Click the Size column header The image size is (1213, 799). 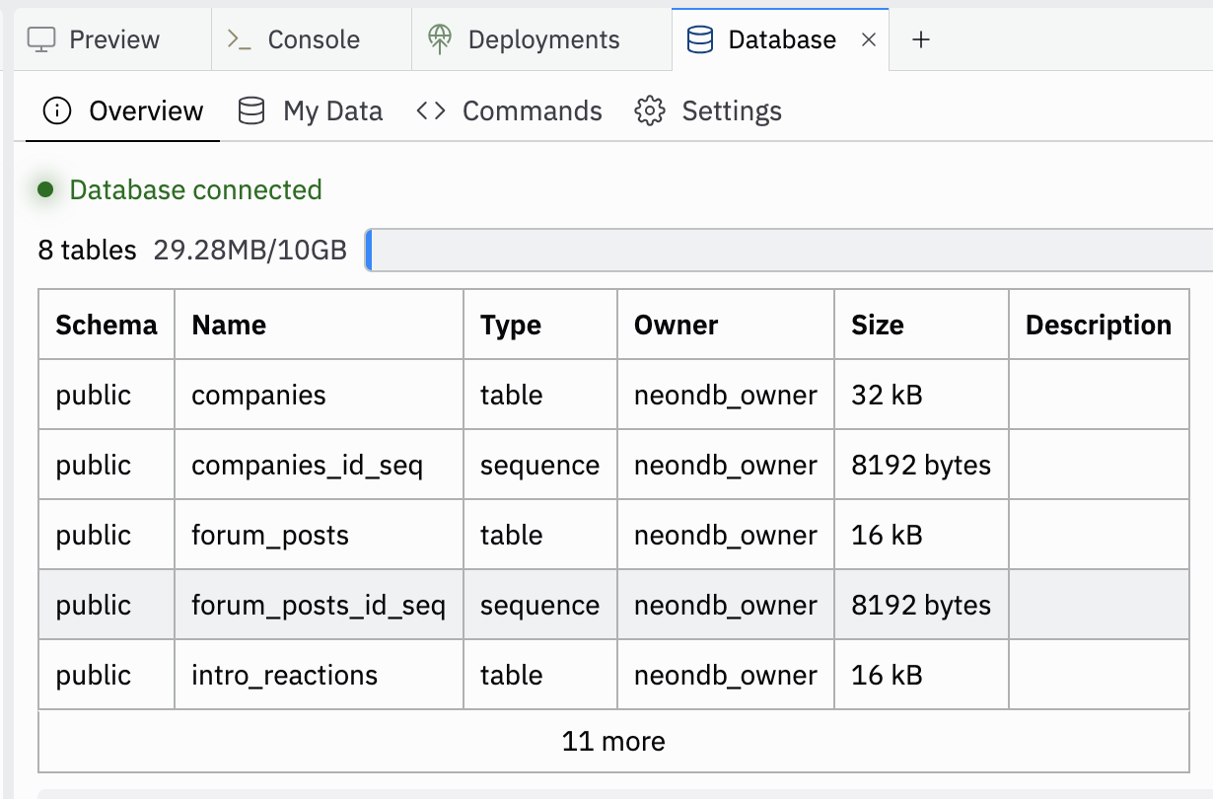[x=877, y=326]
